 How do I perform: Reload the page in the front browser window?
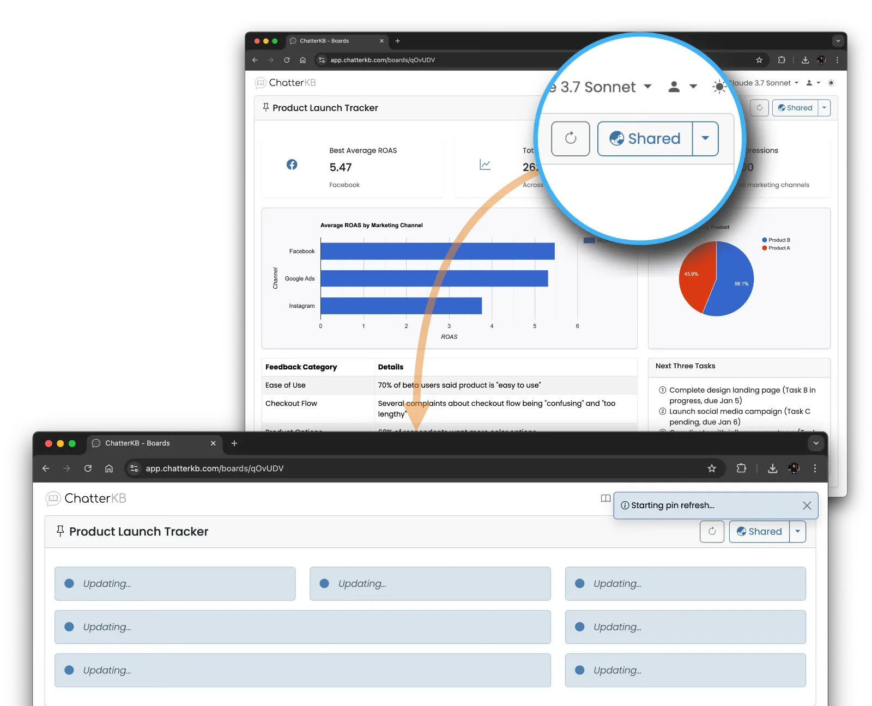pyautogui.click(x=88, y=468)
